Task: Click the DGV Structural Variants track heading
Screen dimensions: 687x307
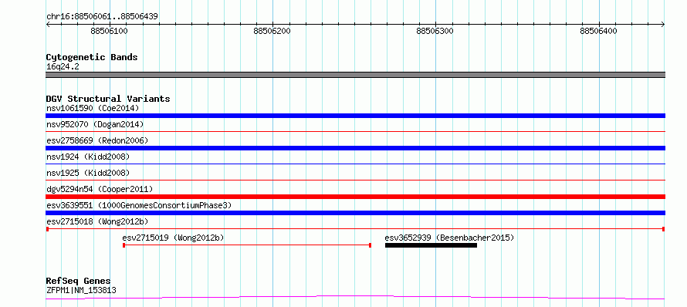Action: pos(108,99)
